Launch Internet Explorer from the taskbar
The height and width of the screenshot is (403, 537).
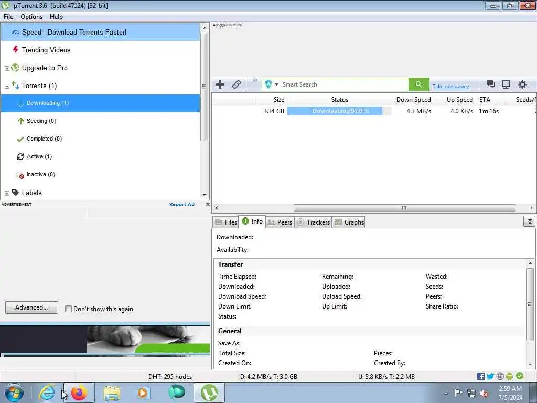(x=47, y=393)
